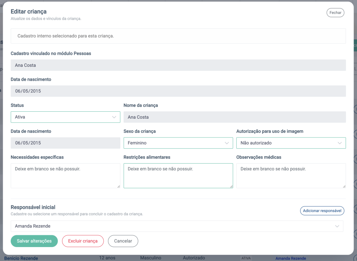The width and height of the screenshot is (357, 261).
Task: Click the Nome da criança field
Action: pos(234,117)
